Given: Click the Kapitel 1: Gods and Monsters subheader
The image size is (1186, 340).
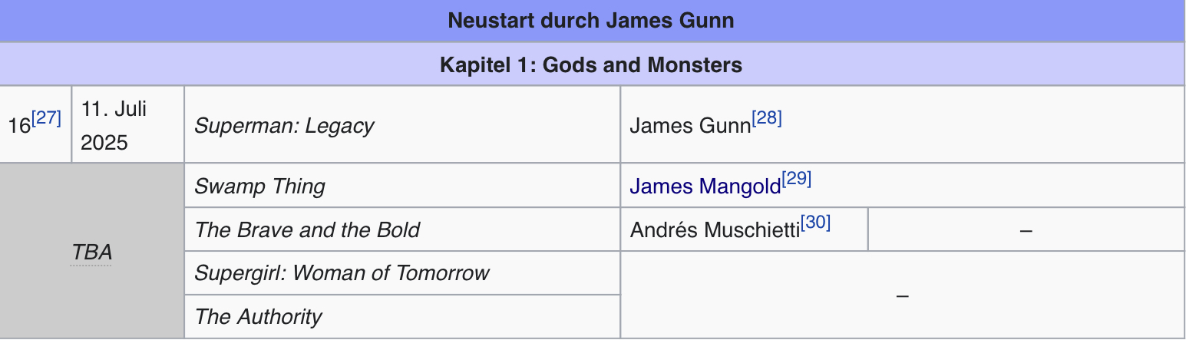Looking at the screenshot, I should coord(591,64).
